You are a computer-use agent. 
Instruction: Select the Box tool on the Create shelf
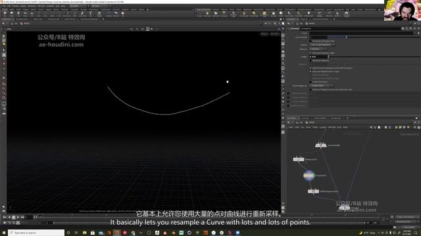pyautogui.click(x=5, y=14)
